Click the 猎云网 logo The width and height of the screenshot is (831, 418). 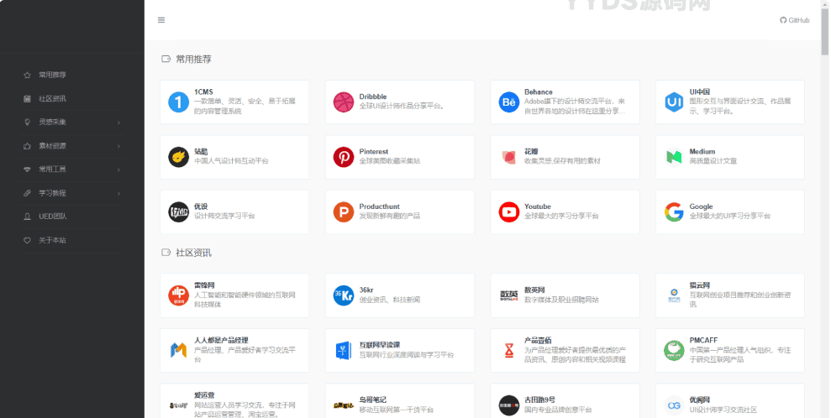click(674, 295)
